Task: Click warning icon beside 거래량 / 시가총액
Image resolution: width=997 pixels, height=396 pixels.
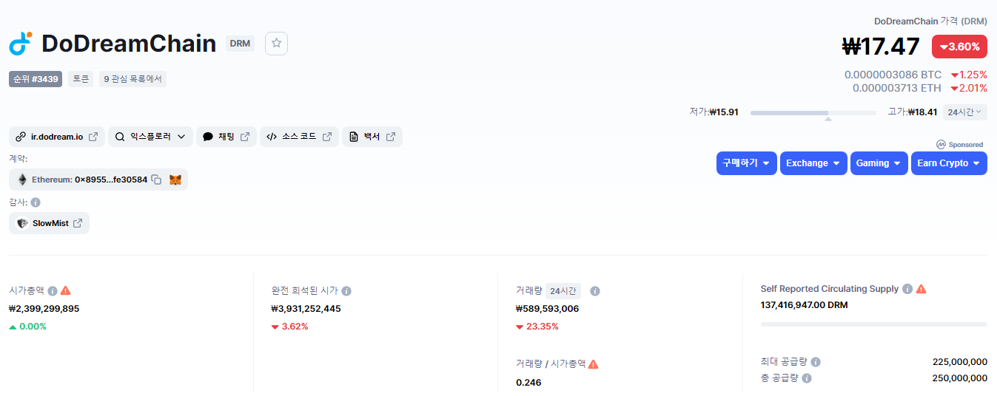Action: [594, 363]
